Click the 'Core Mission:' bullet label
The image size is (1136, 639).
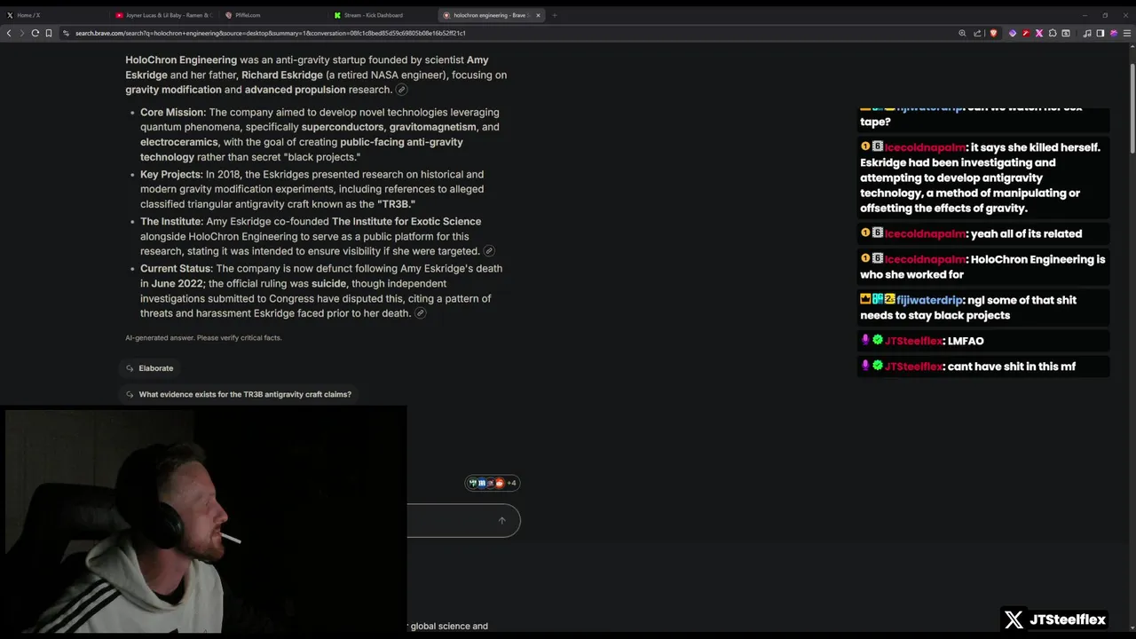(x=173, y=112)
